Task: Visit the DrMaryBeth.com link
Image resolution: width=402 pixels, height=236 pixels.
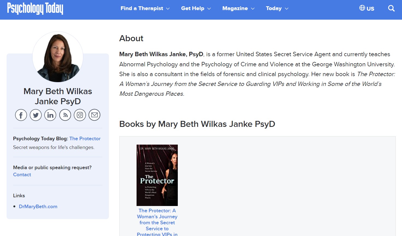Action: (x=38, y=207)
